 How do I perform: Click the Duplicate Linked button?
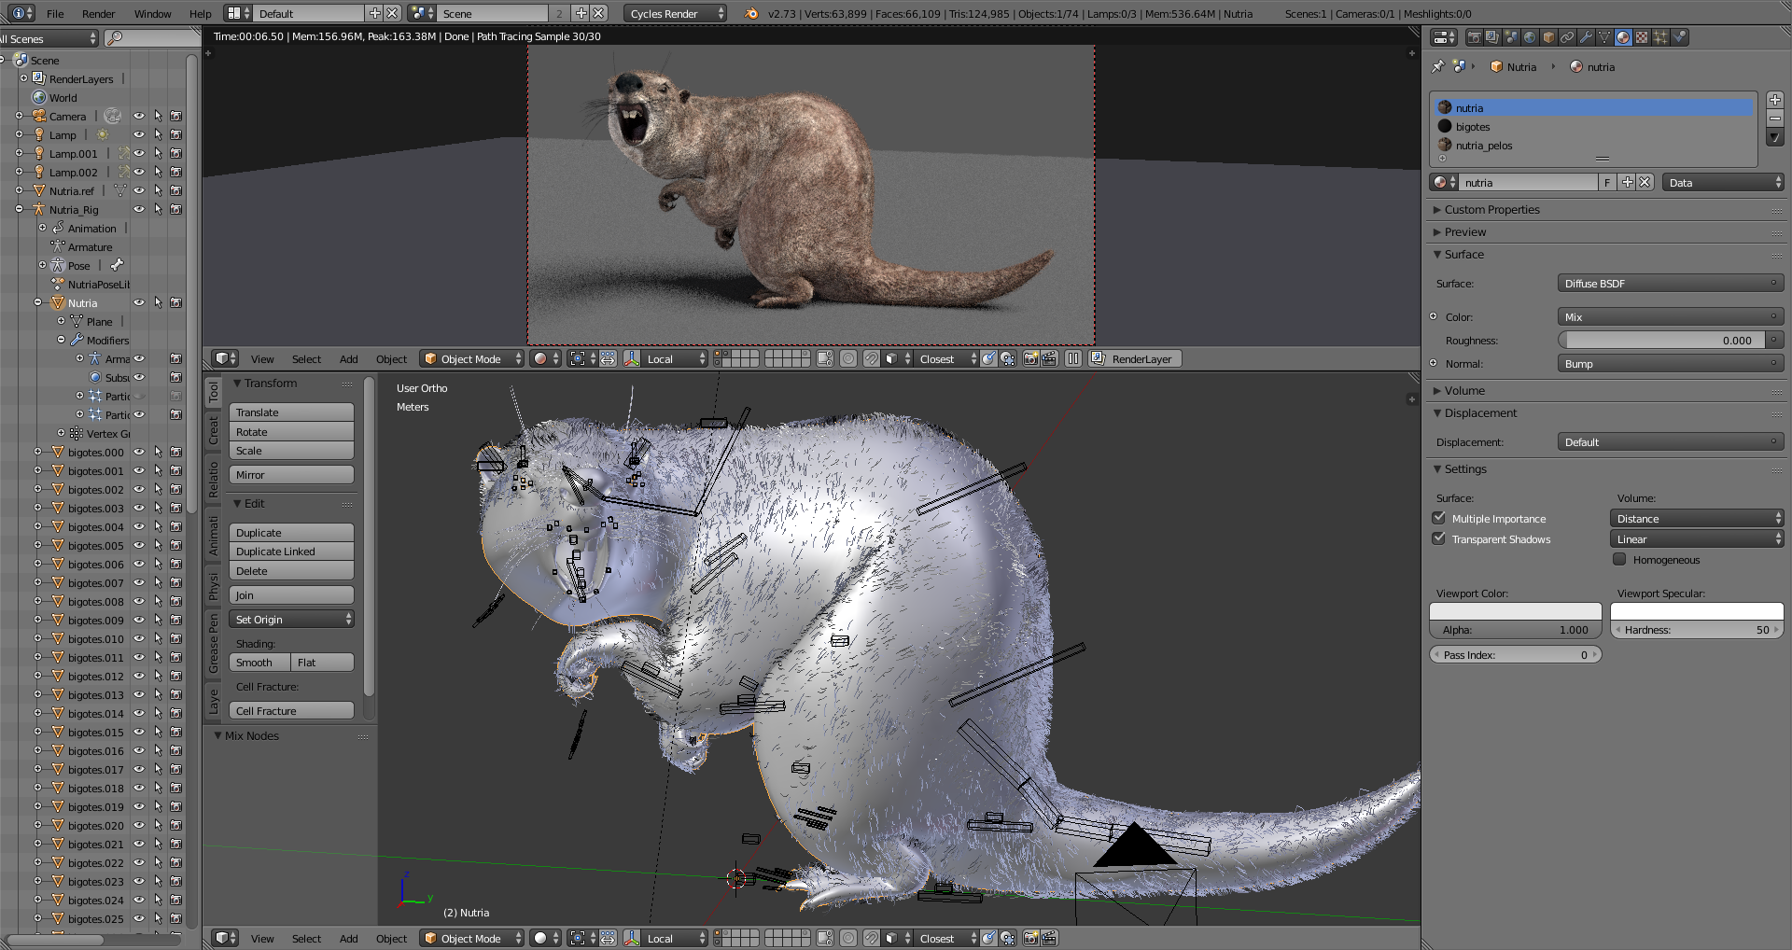coord(291,552)
